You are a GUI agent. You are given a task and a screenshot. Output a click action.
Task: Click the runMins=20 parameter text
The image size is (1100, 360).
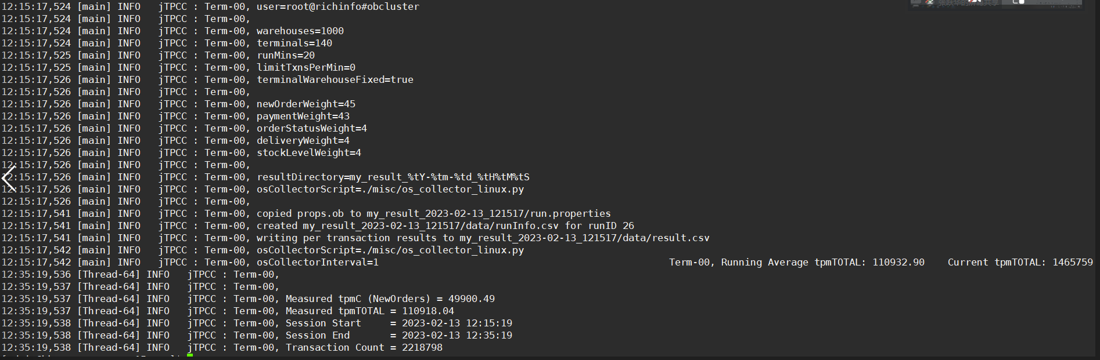pos(286,55)
